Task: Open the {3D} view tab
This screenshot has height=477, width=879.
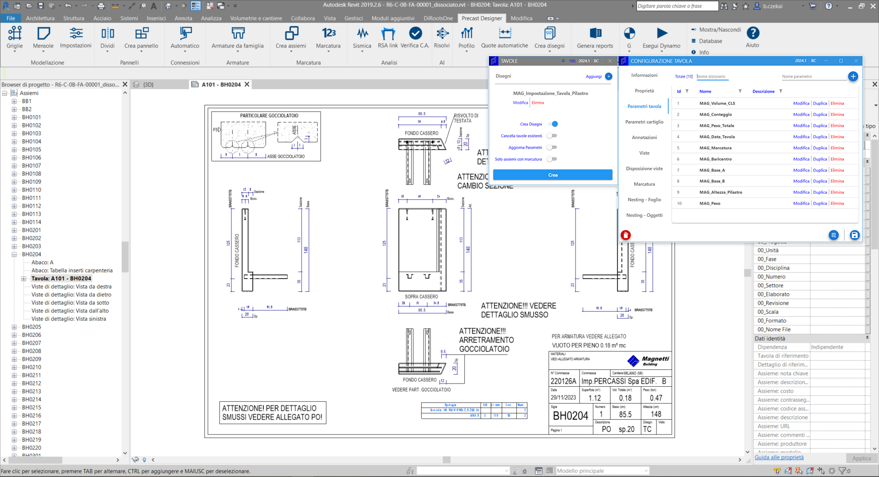Action: 147,84
